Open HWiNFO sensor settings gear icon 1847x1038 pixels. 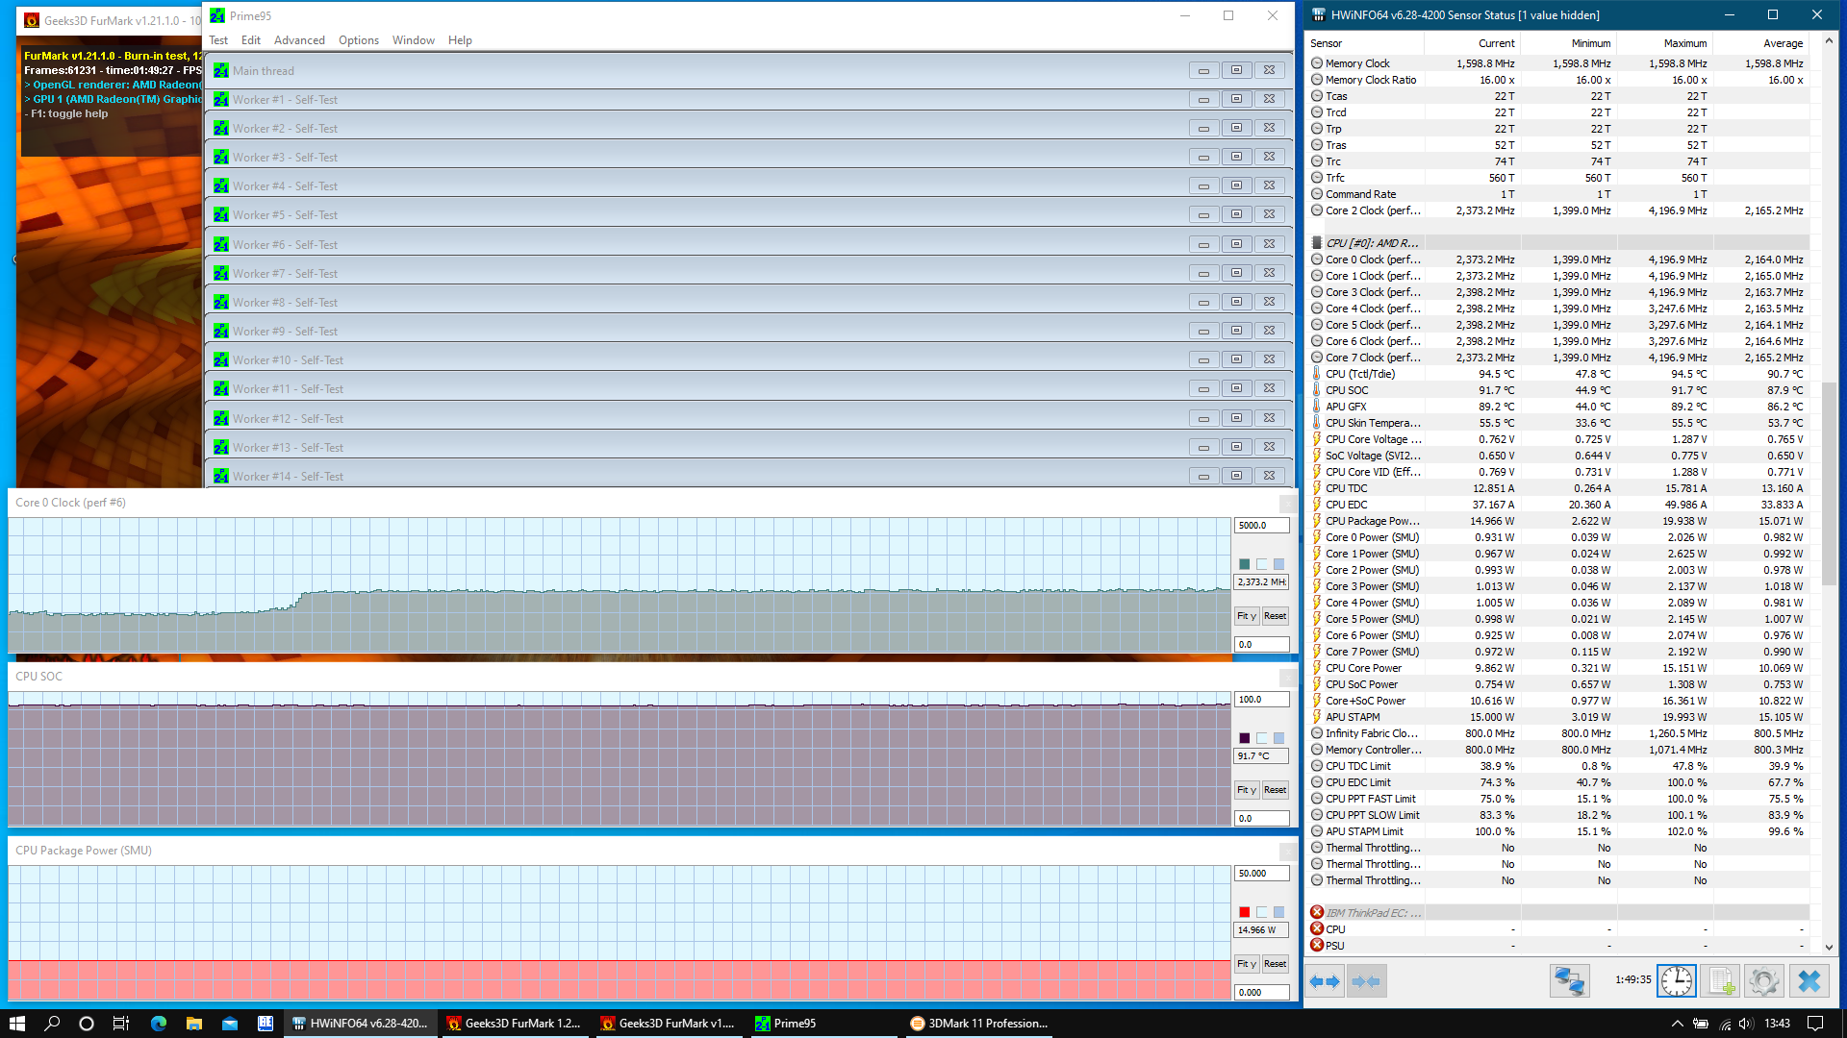[x=1763, y=981]
